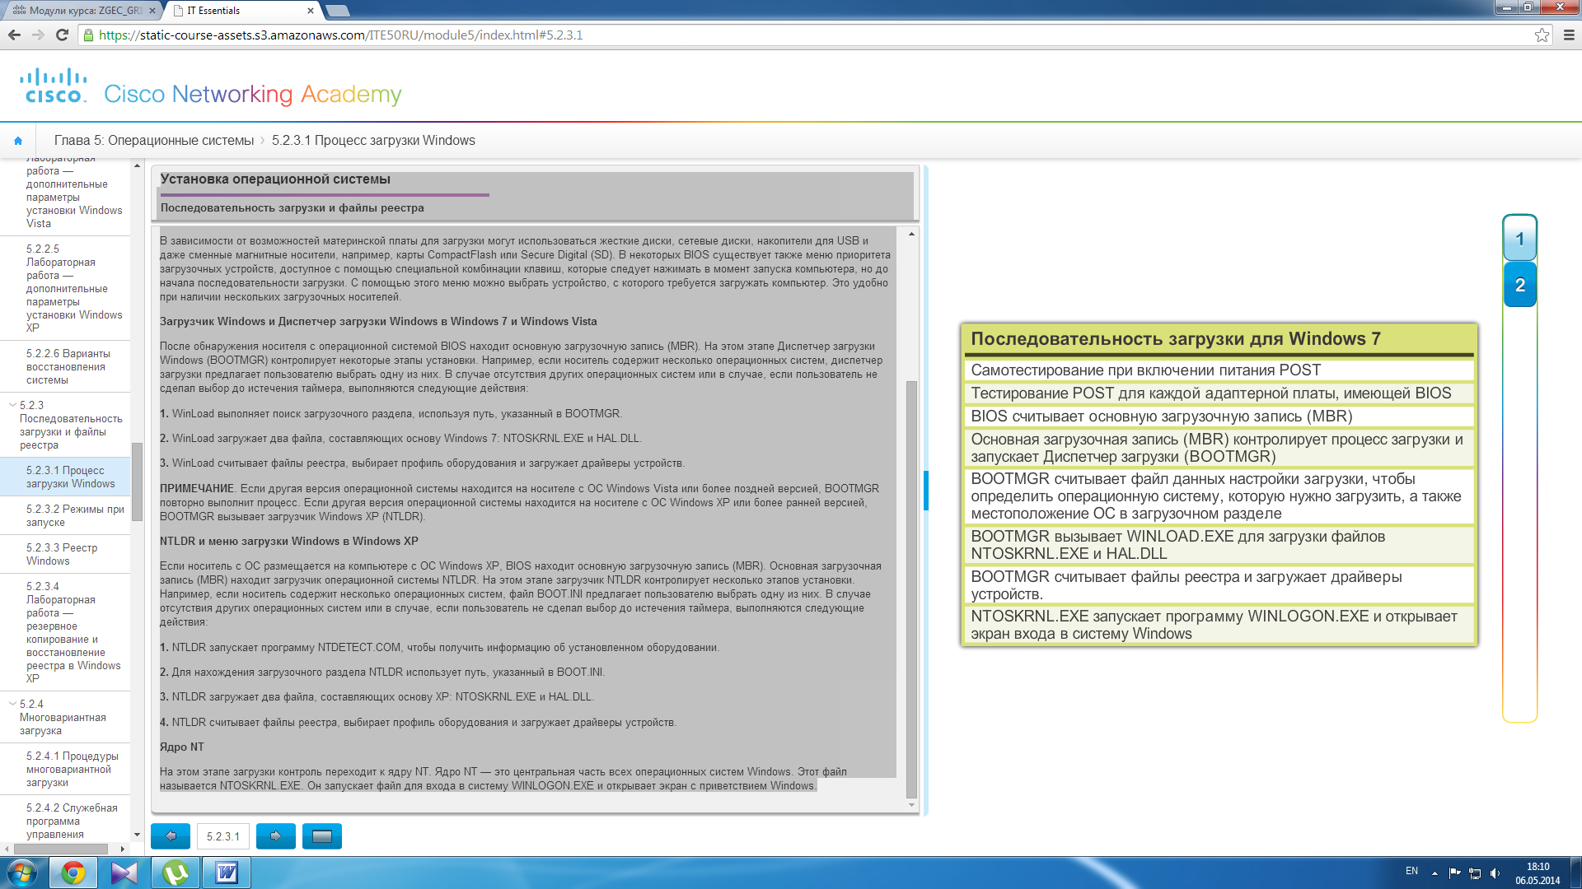
Task: Click content text scrollbar thumb
Action: pos(911,589)
